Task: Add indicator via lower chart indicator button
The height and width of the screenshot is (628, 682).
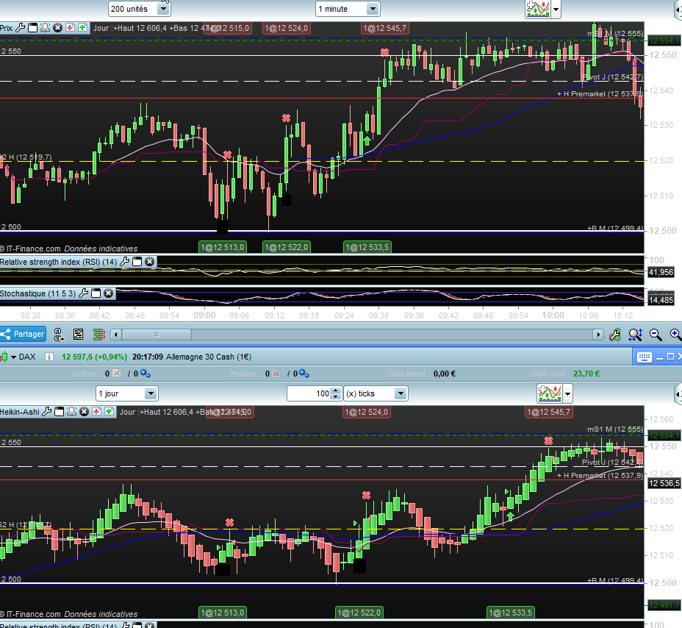Action: (x=550, y=393)
